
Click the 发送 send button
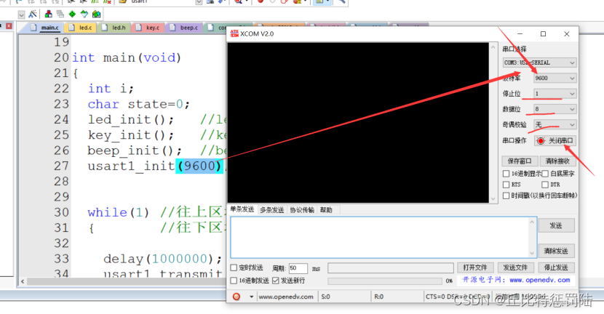pos(556,225)
